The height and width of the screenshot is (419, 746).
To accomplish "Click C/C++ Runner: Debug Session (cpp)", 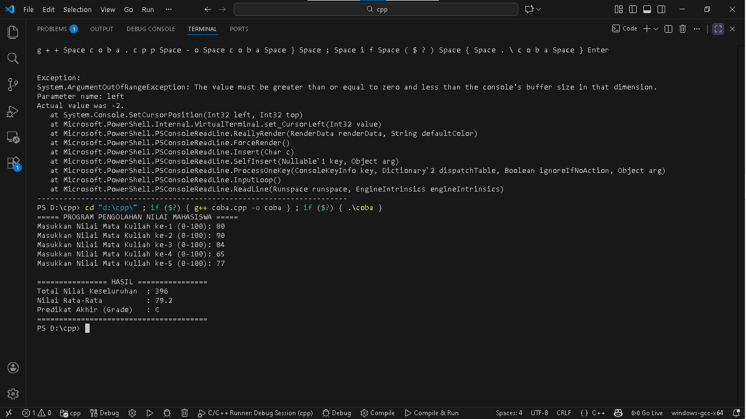I will click(256, 413).
